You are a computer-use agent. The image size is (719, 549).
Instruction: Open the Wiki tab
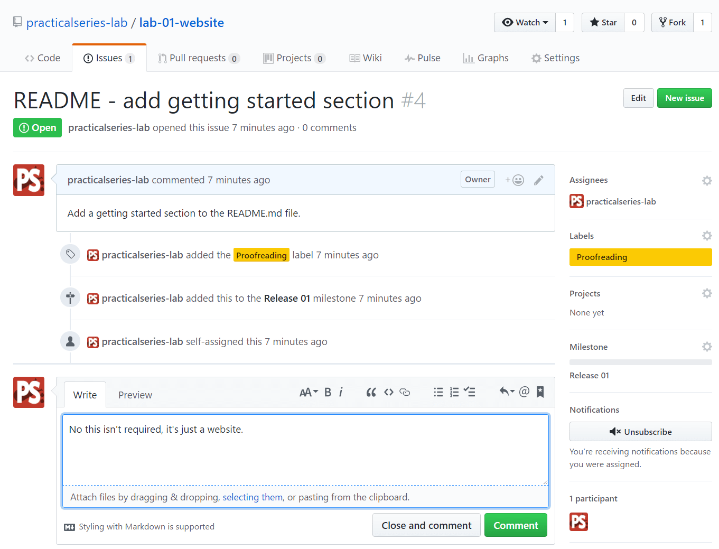click(x=366, y=58)
